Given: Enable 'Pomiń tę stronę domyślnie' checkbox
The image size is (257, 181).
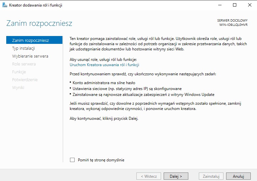Looking at the screenshot, I should point(72,160).
